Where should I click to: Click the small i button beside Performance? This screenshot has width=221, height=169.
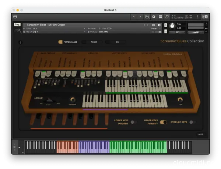[x=20, y=42]
